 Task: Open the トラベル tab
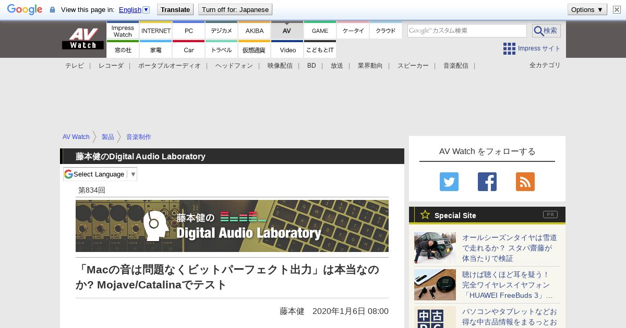coord(221,49)
